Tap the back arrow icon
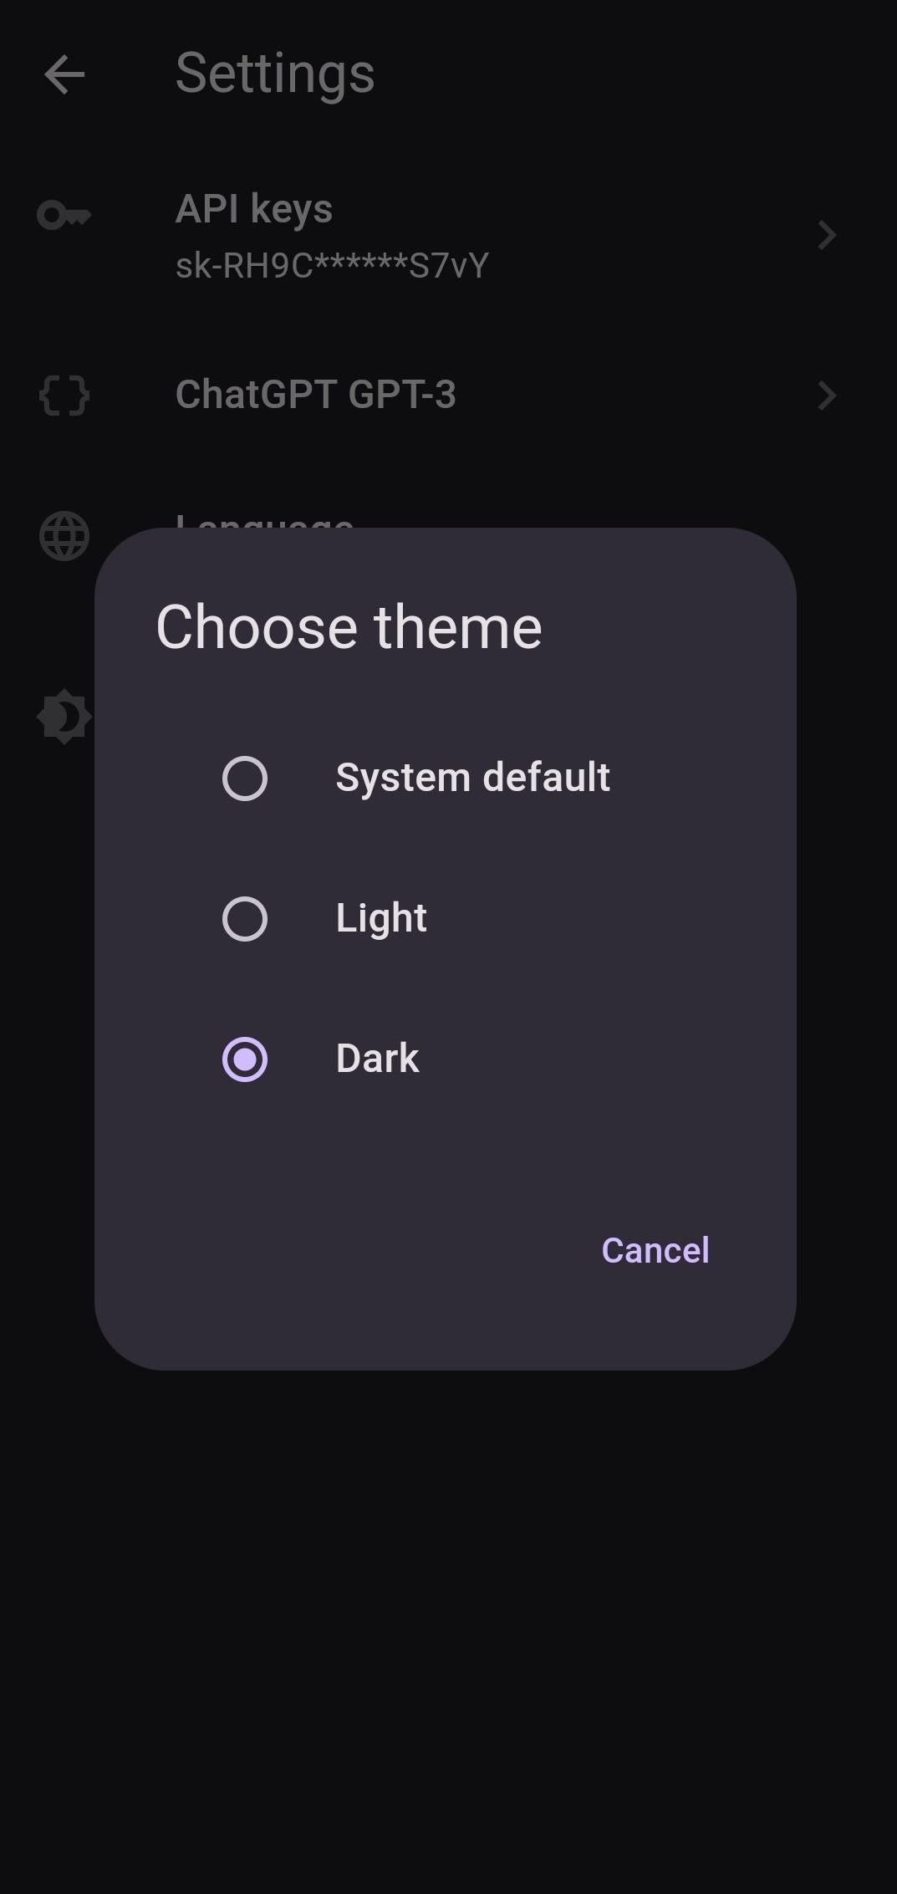 coord(64,74)
